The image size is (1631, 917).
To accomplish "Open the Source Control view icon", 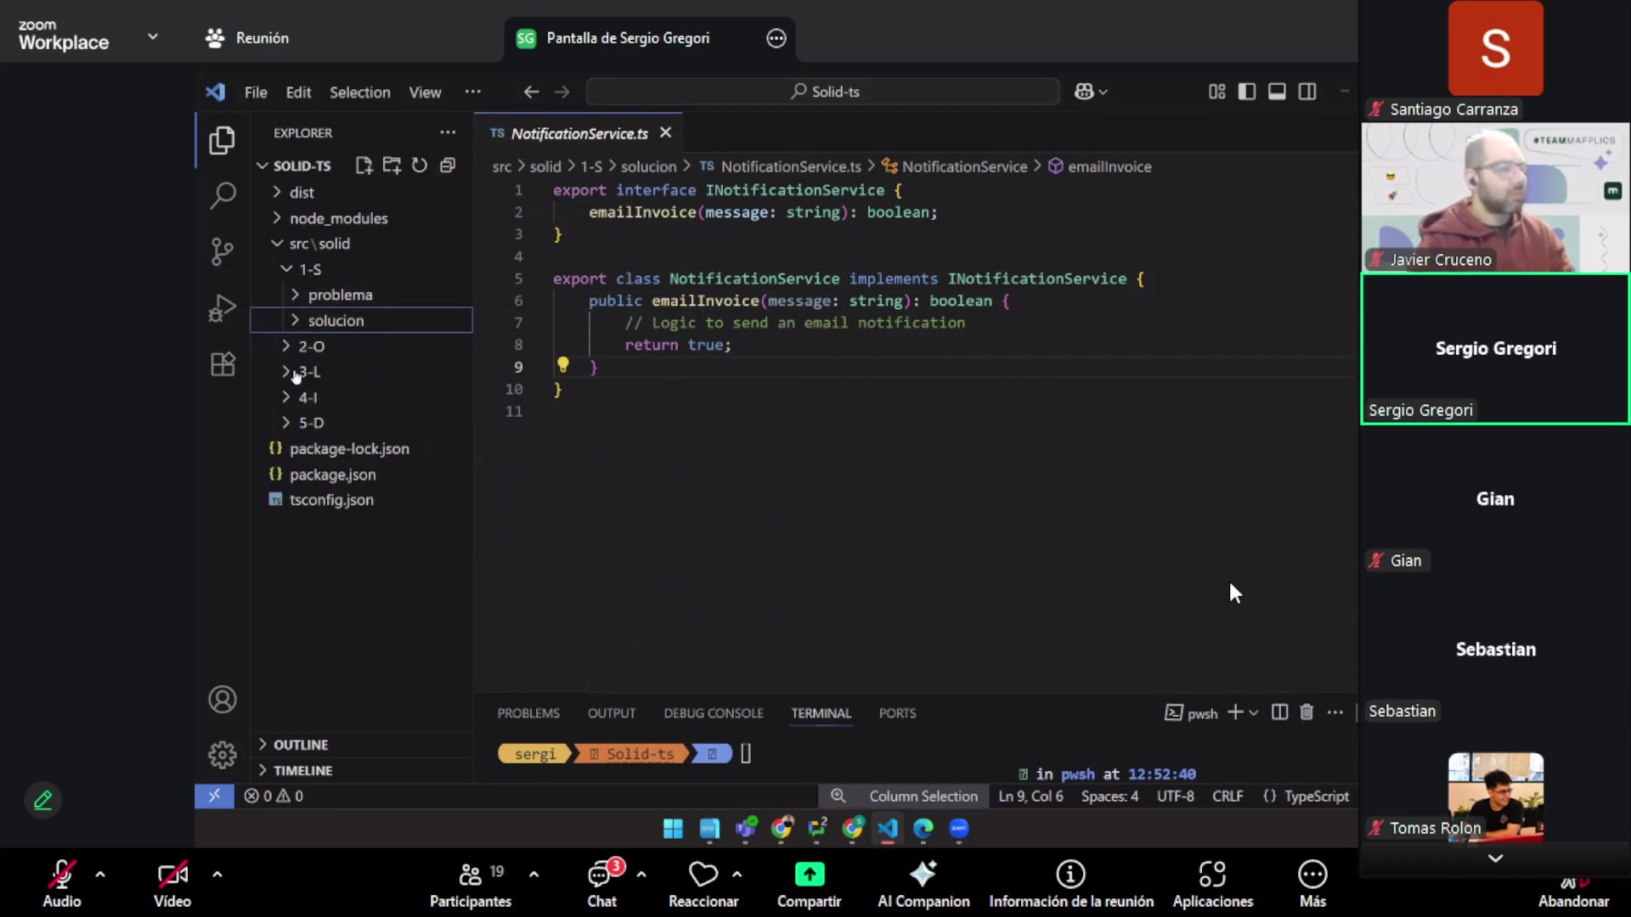I will click(x=222, y=251).
